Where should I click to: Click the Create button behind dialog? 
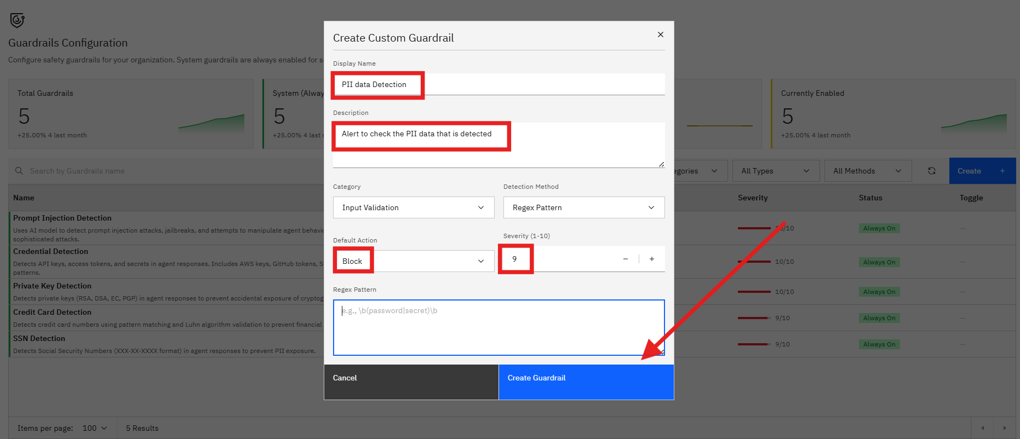(982, 171)
